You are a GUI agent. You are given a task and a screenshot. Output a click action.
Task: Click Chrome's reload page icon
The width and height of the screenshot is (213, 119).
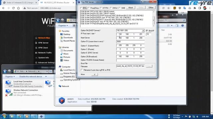tap(13, 8)
